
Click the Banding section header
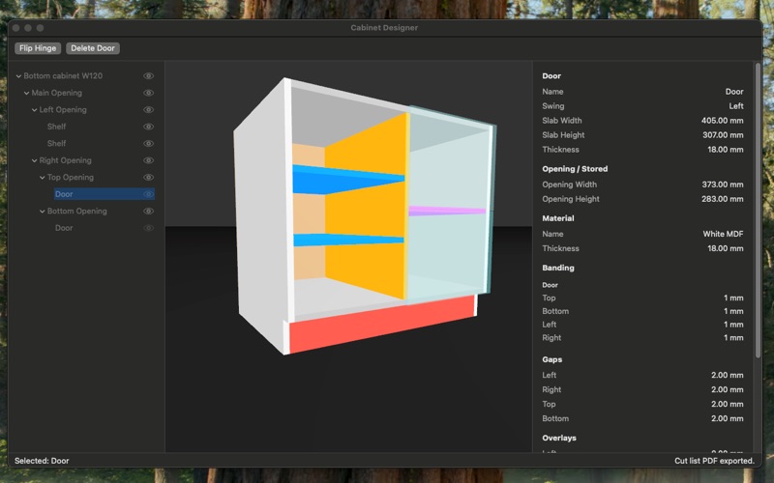558,268
